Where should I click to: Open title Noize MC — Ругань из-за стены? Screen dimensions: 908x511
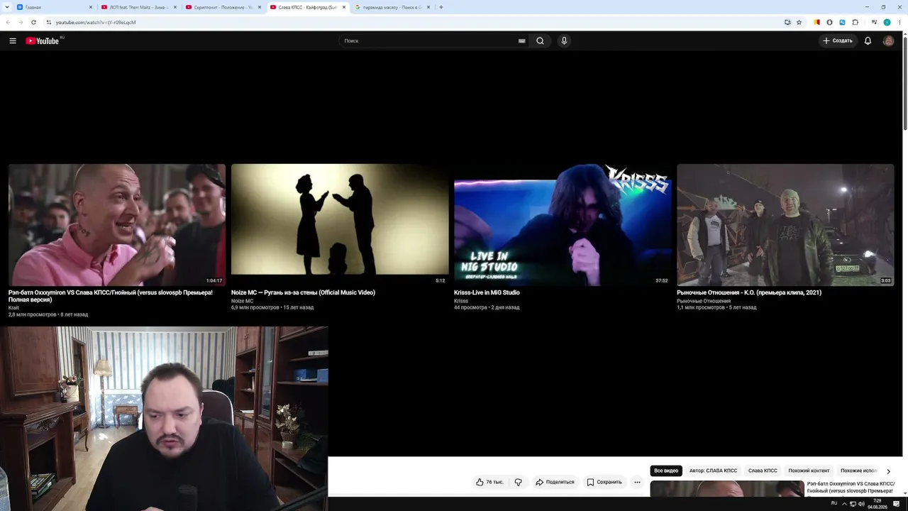tap(303, 292)
